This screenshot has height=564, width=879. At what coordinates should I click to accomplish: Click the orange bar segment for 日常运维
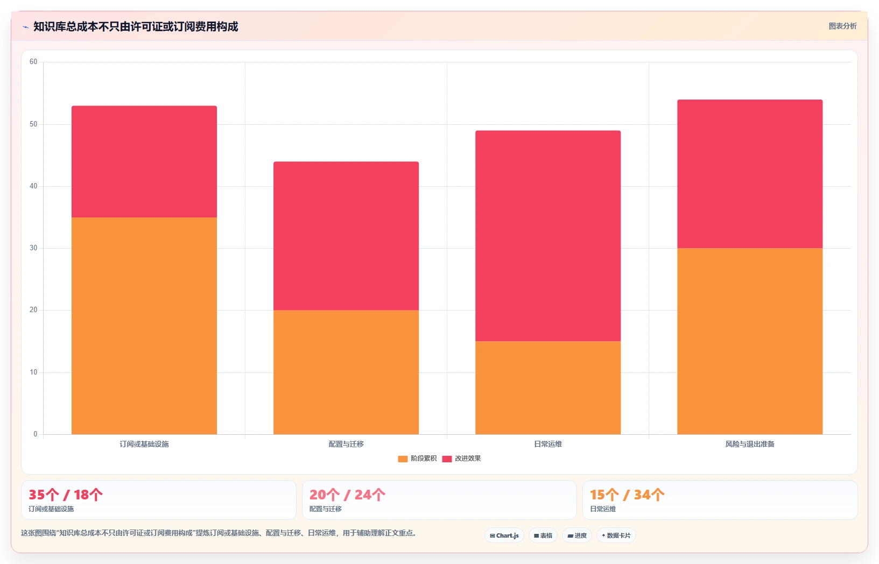click(548, 387)
